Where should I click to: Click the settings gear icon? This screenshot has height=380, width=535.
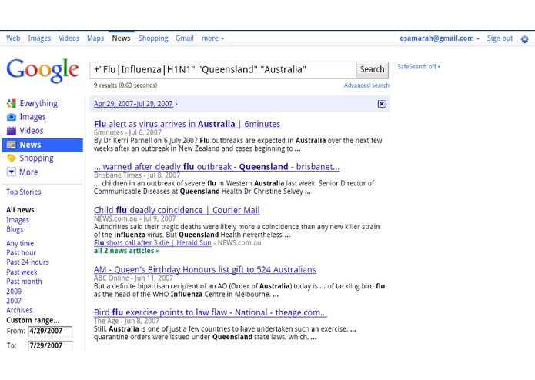click(524, 39)
